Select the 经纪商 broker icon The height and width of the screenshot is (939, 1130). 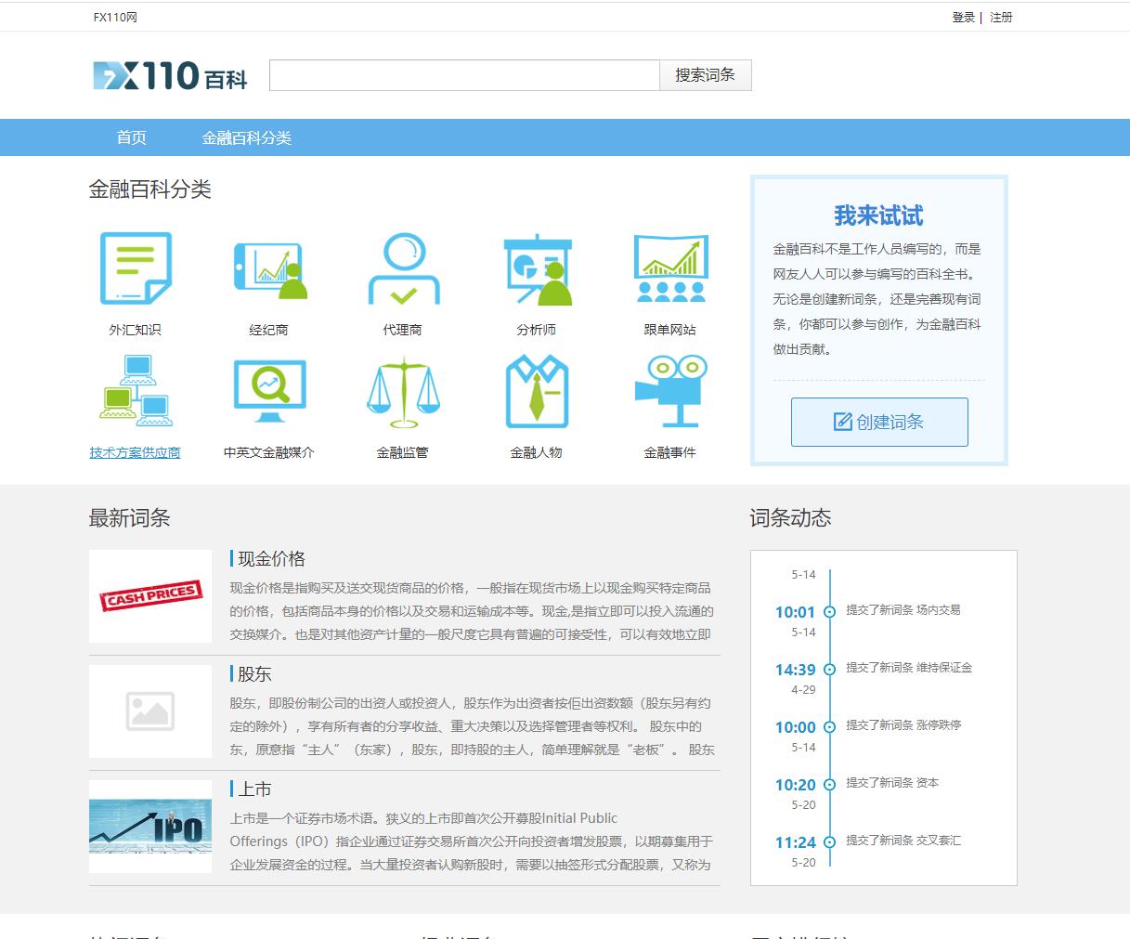[269, 268]
